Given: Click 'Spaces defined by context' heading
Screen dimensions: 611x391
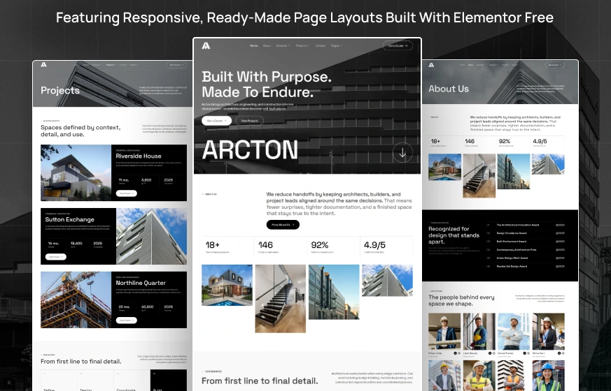Looking at the screenshot, I should (80, 131).
